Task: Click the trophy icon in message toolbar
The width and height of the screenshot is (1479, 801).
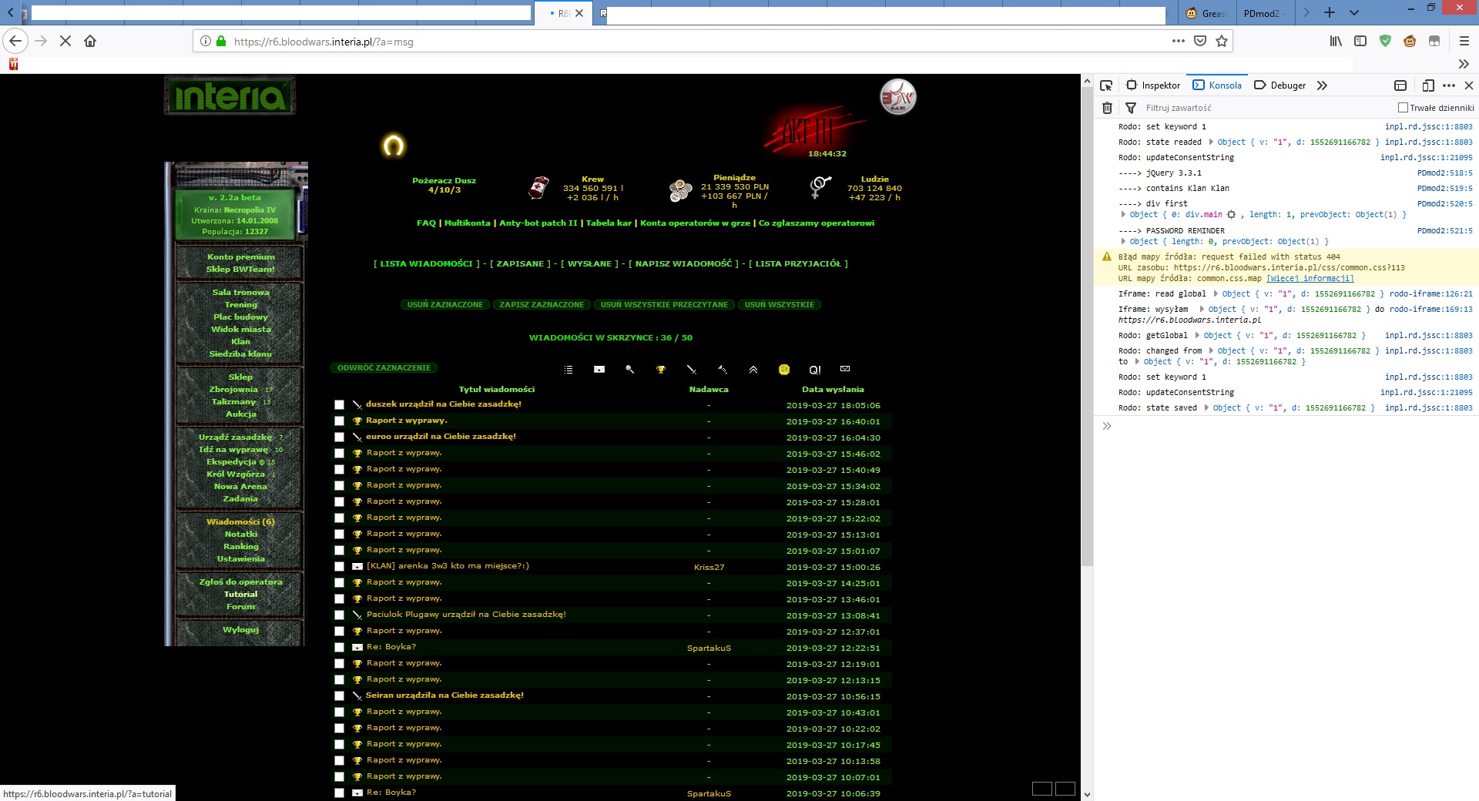Action: 660,370
